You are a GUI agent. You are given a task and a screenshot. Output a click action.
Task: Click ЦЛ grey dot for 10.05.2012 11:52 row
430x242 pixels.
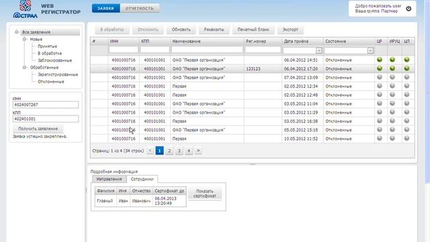(x=406, y=138)
